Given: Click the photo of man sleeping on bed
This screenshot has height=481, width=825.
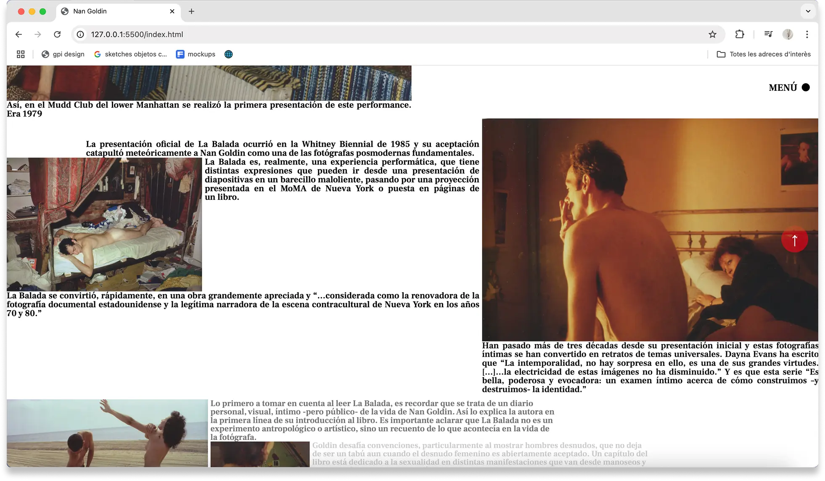Looking at the screenshot, I should coord(104,225).
